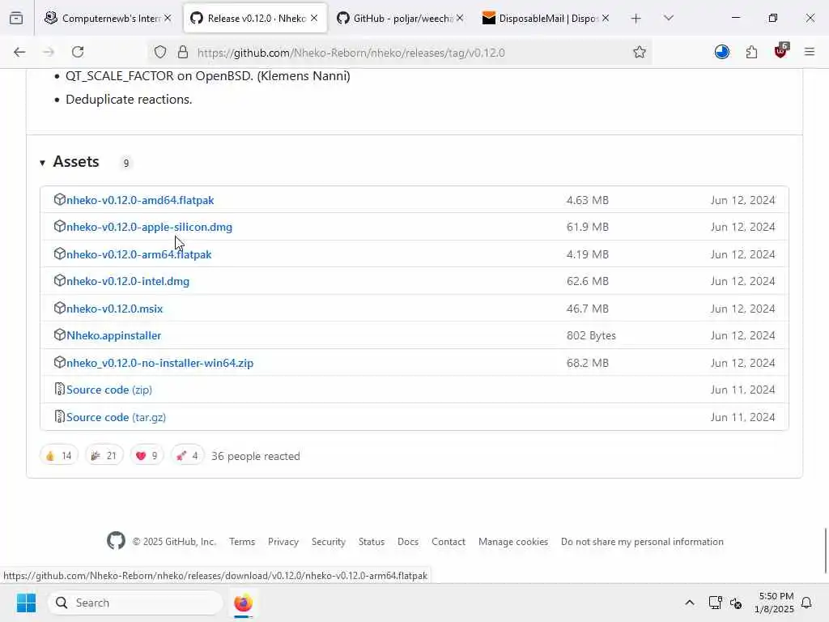Click the Assets count badge 9
The image size is (829, 622).
(x=125, y=163)
